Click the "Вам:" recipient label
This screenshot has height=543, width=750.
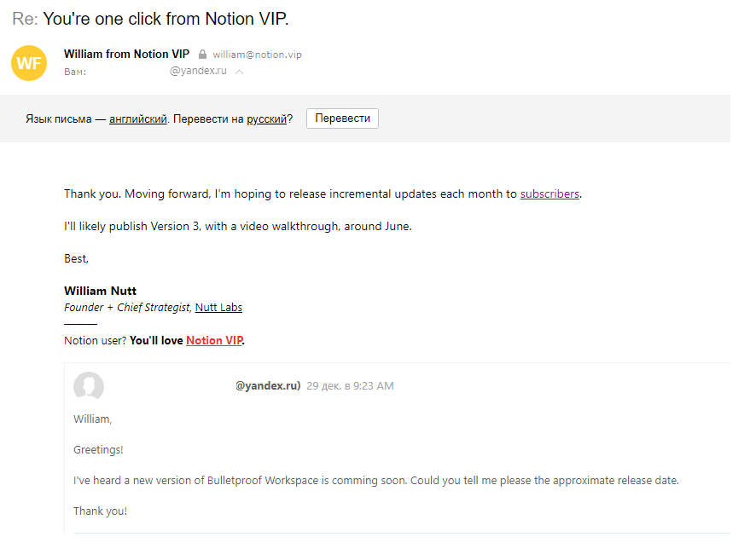pyautogui.click(x=75, y=72)
